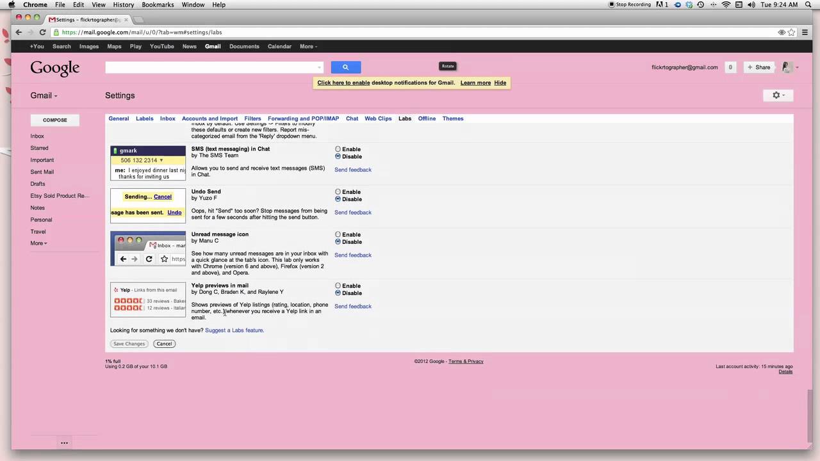
Task: Click the blue search magnifier button
Action: pos(346,67)
